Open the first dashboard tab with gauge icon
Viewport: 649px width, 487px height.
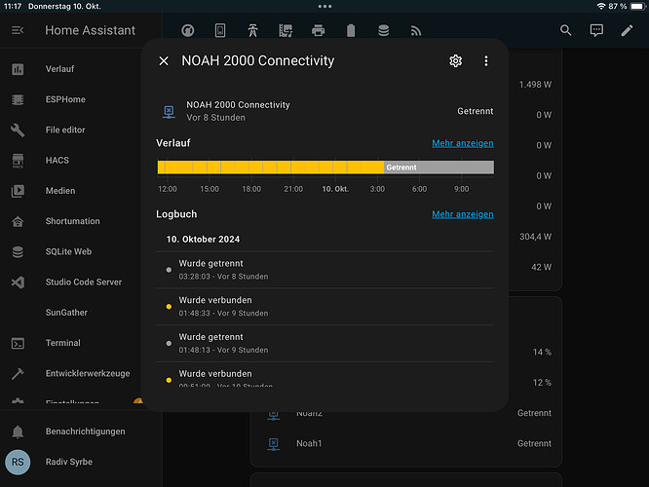188,30
